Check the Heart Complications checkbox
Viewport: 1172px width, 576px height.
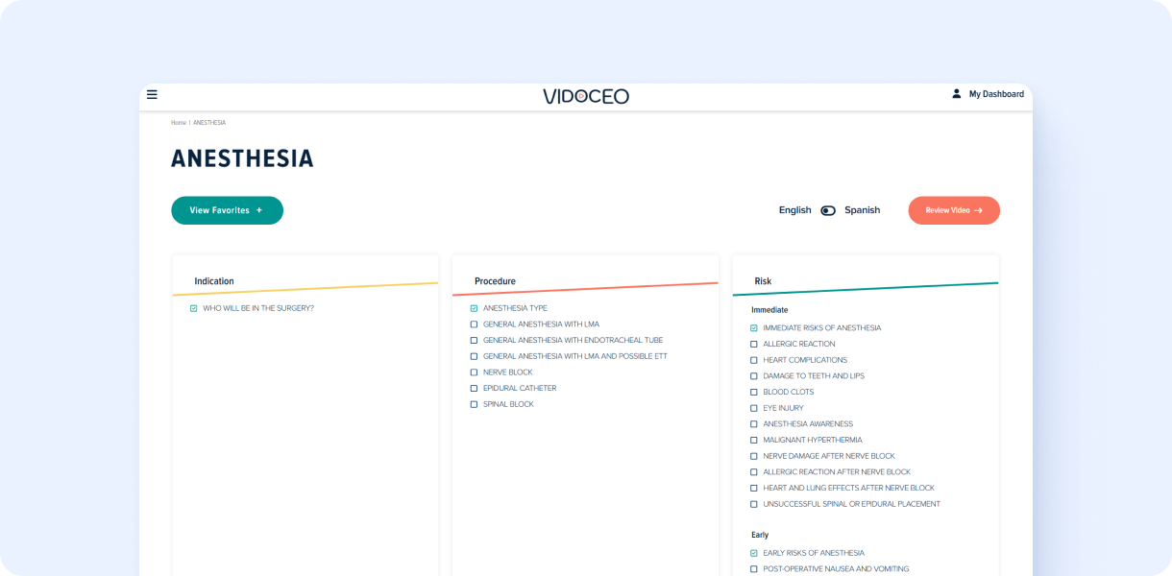pos(754,360)
